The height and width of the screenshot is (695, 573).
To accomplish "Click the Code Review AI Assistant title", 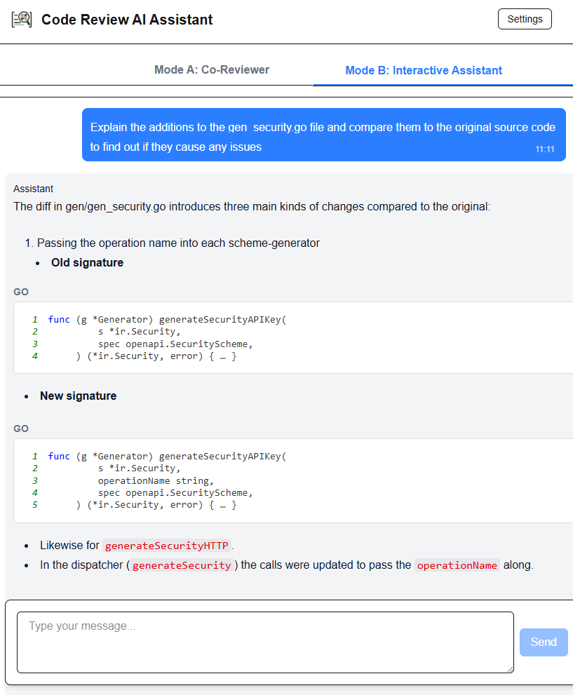I will coord(127,20).
